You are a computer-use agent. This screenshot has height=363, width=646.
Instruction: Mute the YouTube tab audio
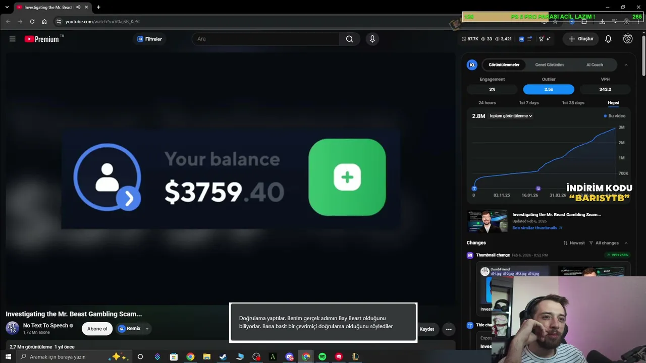(78, 7)
